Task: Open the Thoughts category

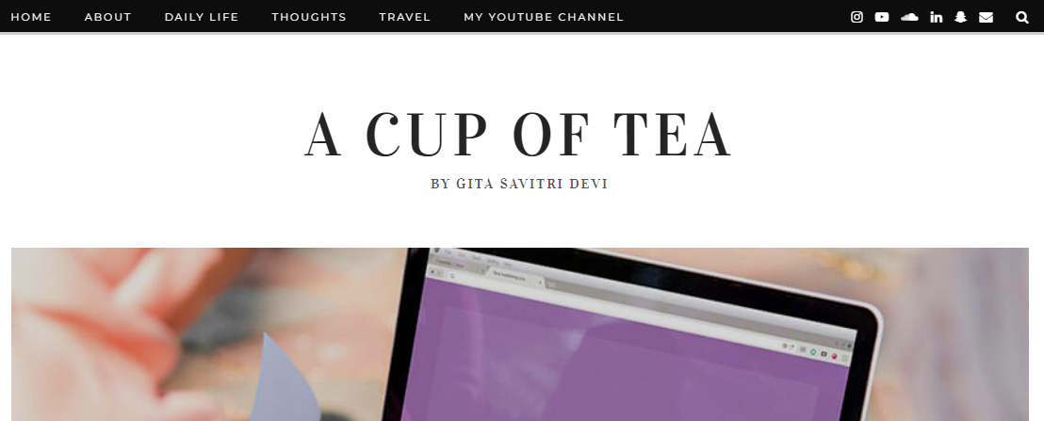Action: 309,17
